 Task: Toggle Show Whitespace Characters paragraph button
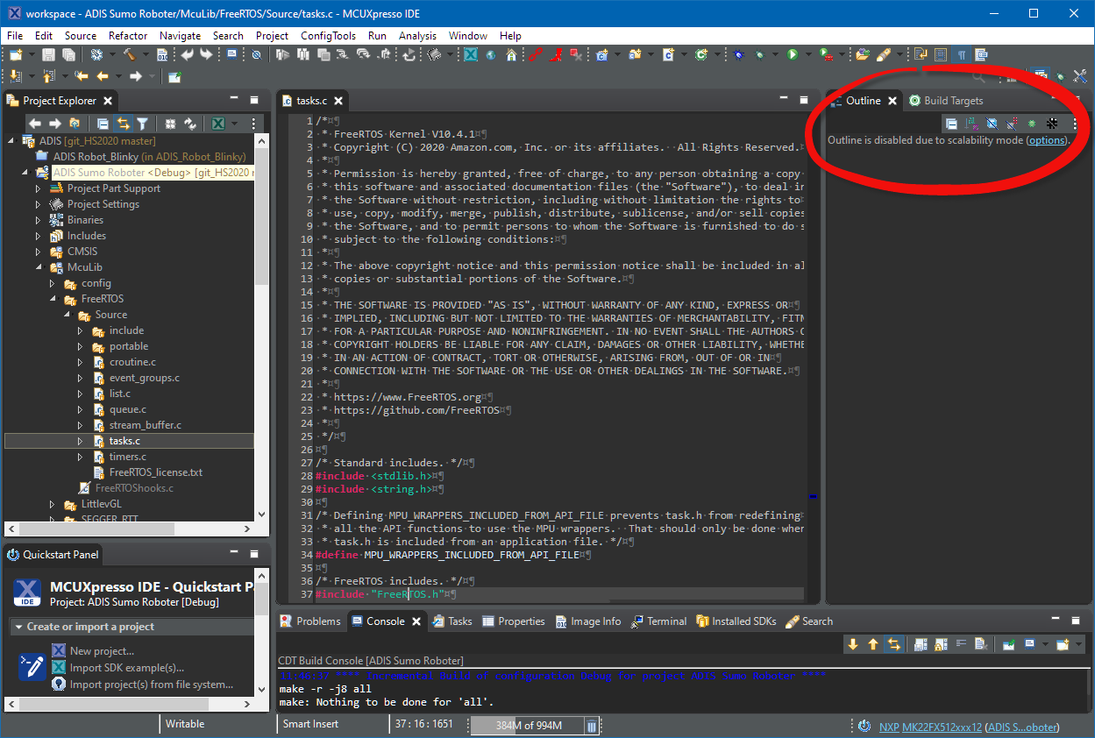pos(962,54)
